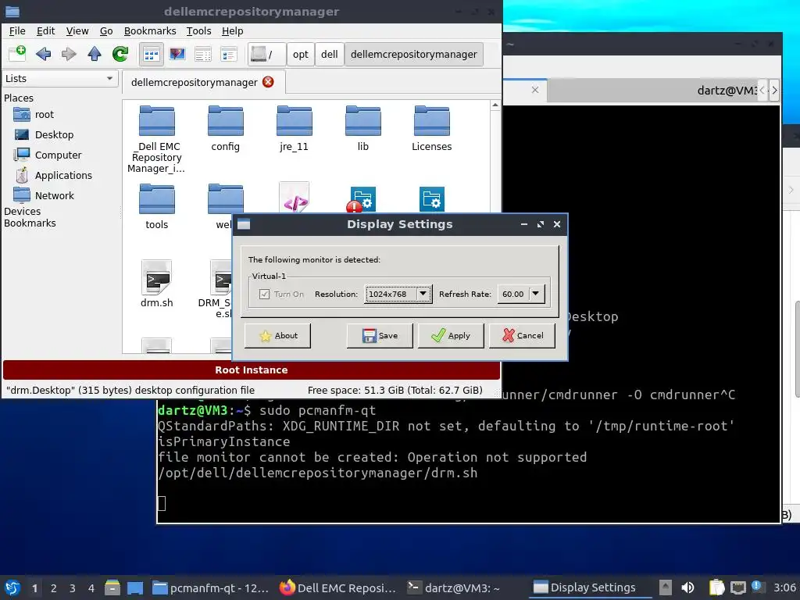Click the dell path button
Image resolution: width=800 pixels, height=600 pixels.
pyautogui.click(x=329, y=54)
